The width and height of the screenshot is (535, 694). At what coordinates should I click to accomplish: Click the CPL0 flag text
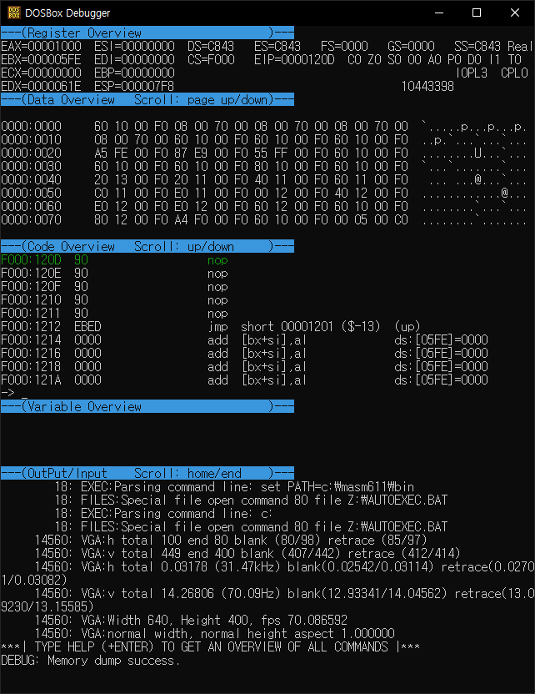[x=515, y=73]
